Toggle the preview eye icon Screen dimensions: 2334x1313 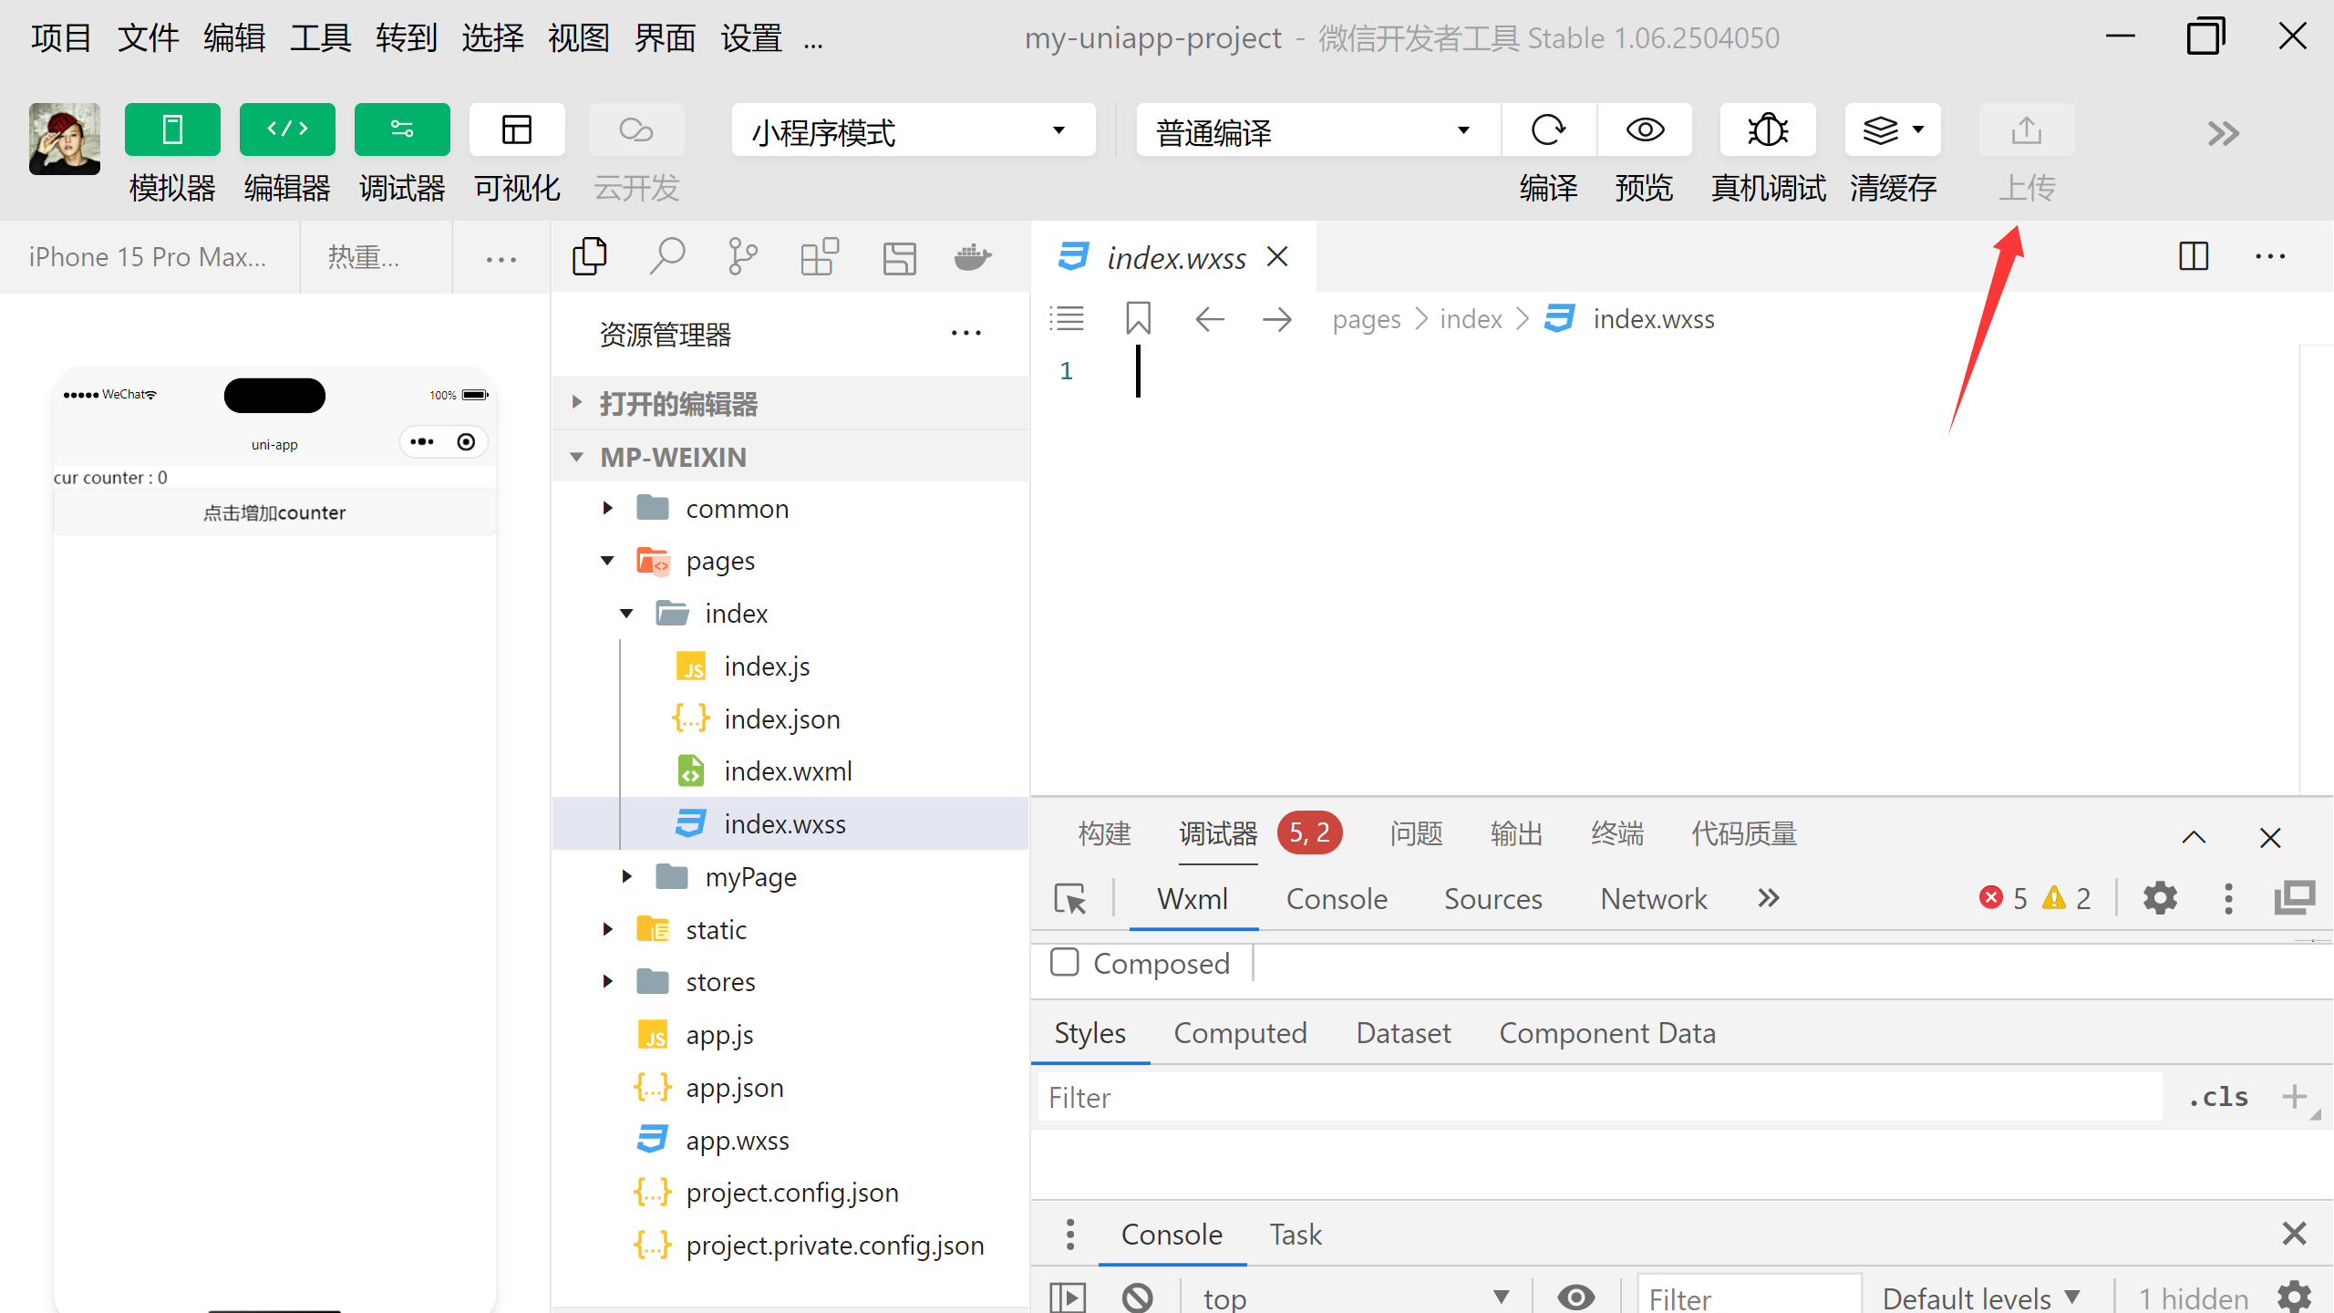(1644, 130)
